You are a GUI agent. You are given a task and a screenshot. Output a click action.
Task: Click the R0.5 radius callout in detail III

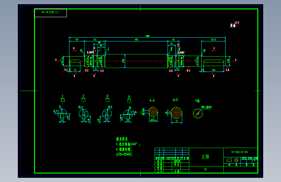(110, 107)
